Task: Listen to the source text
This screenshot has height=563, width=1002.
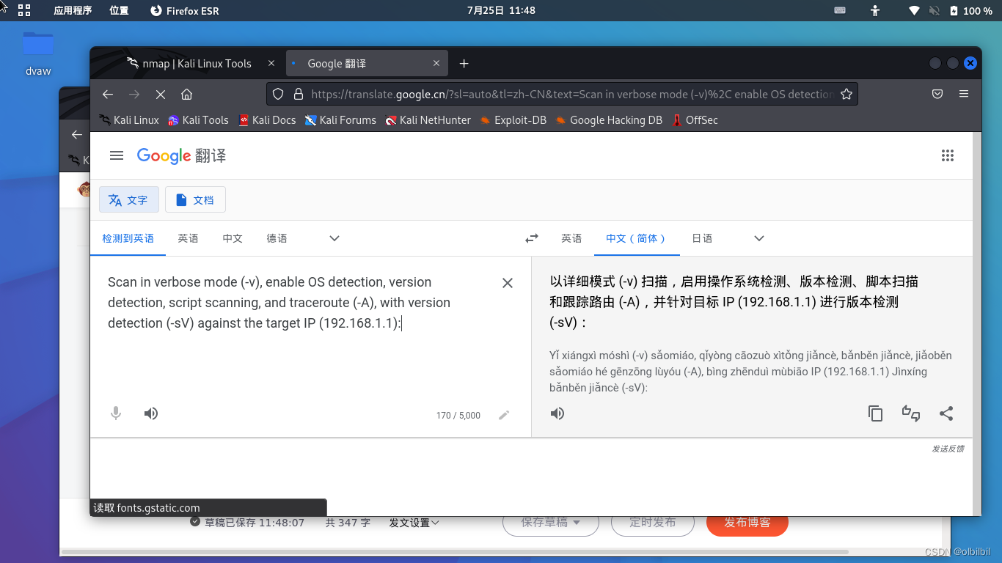Action: point(151,413)
